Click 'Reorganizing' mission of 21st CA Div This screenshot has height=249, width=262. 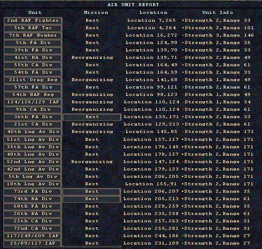tap(92, 124)
